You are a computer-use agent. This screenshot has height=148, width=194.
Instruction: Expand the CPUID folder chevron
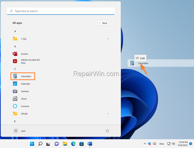(x=108, y=114)
